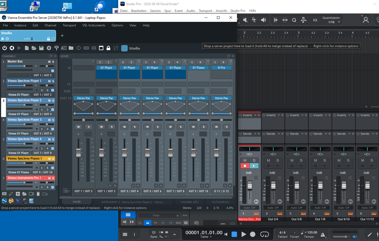Click the lock icon in VE Pro toolbar
The height and width of the screenshot is (241, 379).
tap(108, 48)
